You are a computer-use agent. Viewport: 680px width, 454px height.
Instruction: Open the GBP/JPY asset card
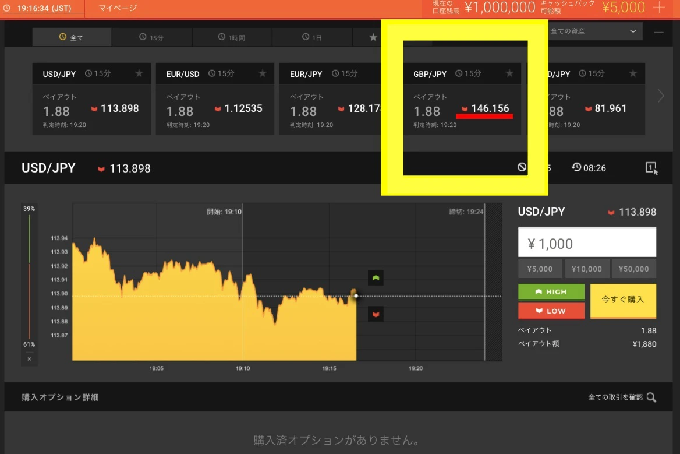pos(462,99)
